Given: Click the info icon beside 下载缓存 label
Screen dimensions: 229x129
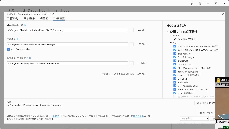Looking at the screenshot, I should pyautogui.click(x=17, y=39).
